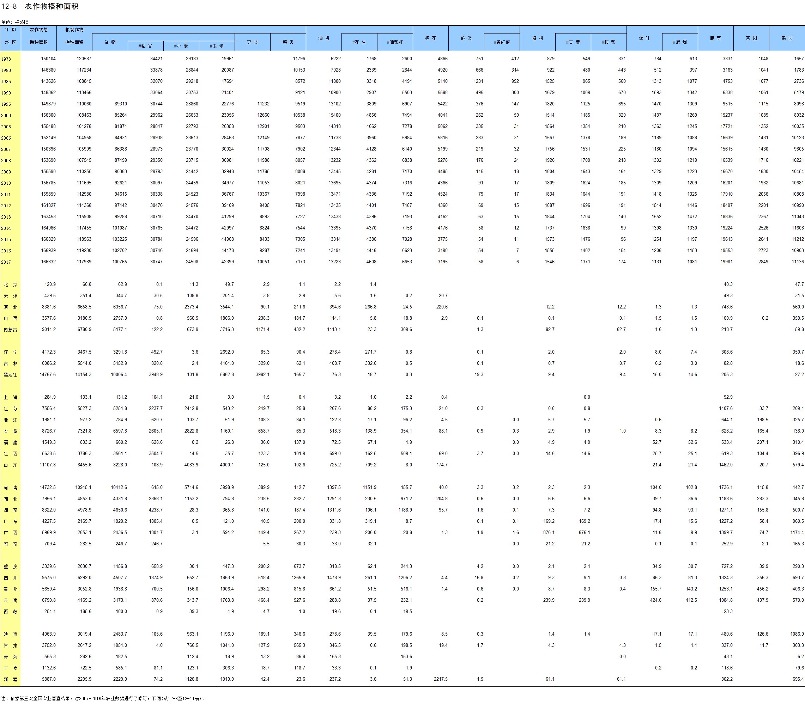The height and width of the screenshot is (704, 805).
Task: Click the #甘蔗 sub-column header
Action: tap(573, 42)
